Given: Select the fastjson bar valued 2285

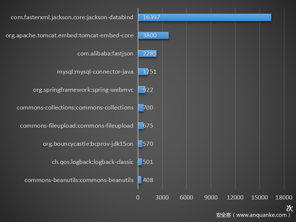Looking at the screenshot, I should [x=147, y=54].
